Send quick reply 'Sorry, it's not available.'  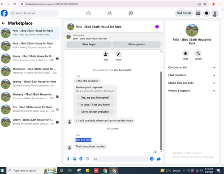(95, 112)
